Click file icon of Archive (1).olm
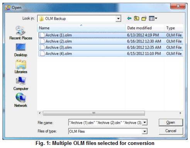The width and height of the screenshot is (190, 148). point(42,35)
